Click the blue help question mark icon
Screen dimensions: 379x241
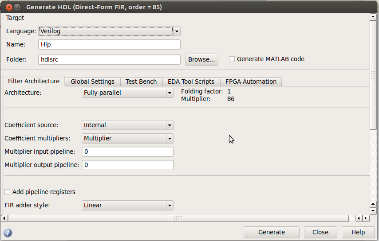point(8,233)
